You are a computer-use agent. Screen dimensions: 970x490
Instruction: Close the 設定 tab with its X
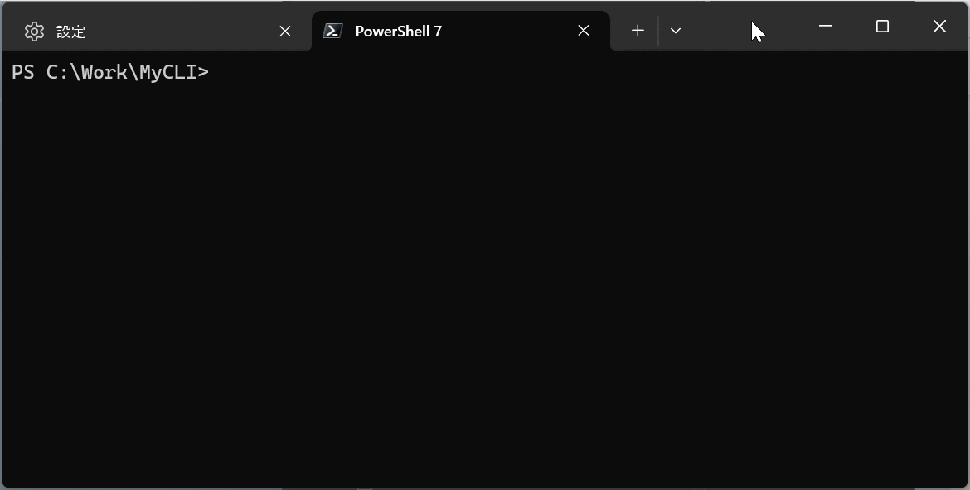[284, 31]
